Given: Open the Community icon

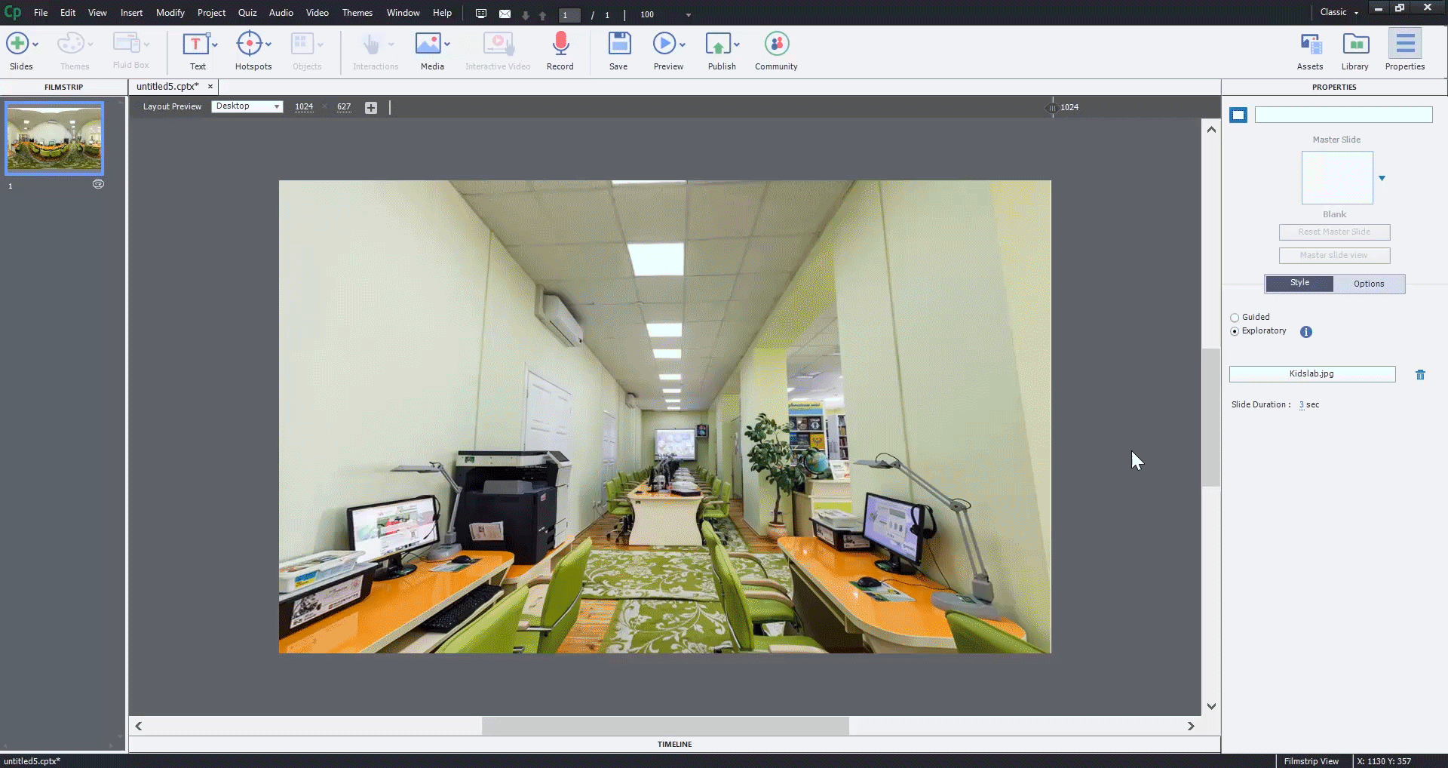Looking at the screenshot, I should coord(776,45).
